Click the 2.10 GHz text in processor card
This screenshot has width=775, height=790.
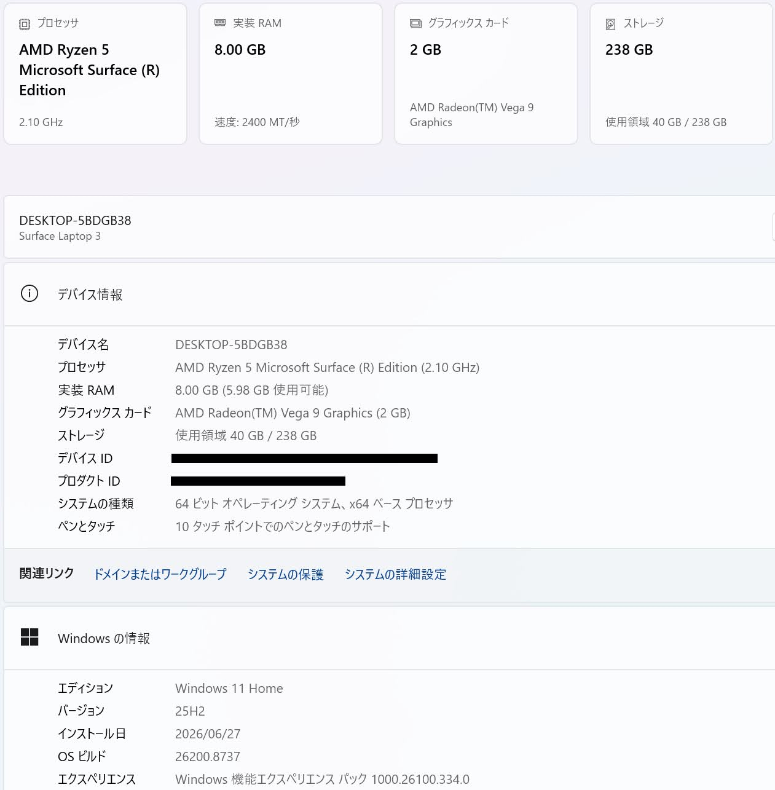(41, 122)
